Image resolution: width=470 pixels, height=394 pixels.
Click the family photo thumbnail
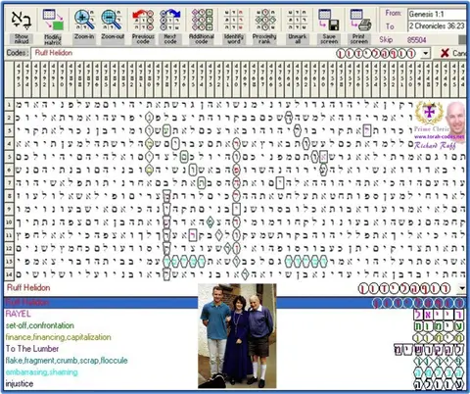(237, 336)
